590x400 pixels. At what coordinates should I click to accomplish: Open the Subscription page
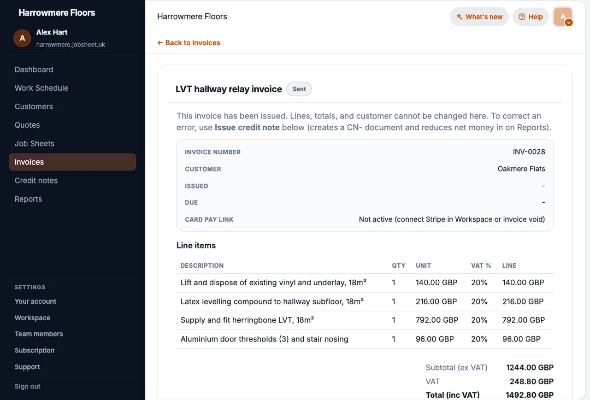[x=35, y=350]
